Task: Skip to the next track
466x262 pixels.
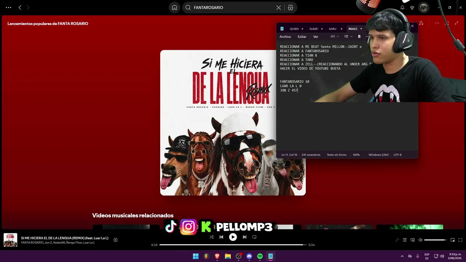Action: [x=245, y=237]
